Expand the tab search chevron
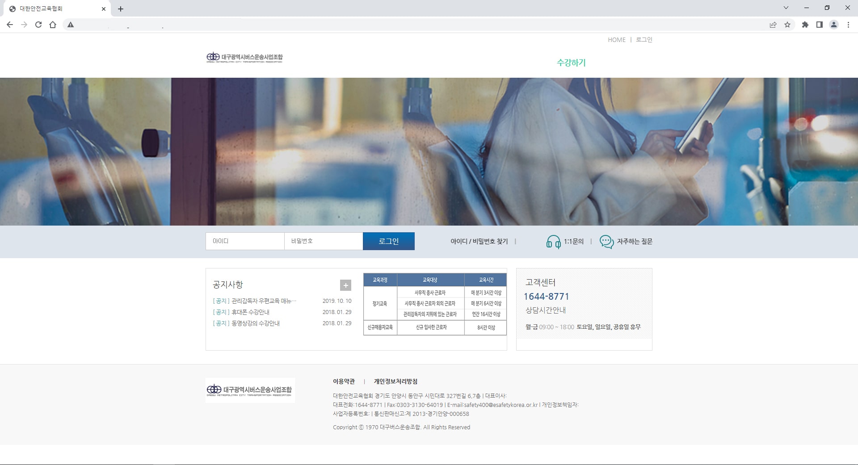 pyautogui.click(x=786, y=8)
